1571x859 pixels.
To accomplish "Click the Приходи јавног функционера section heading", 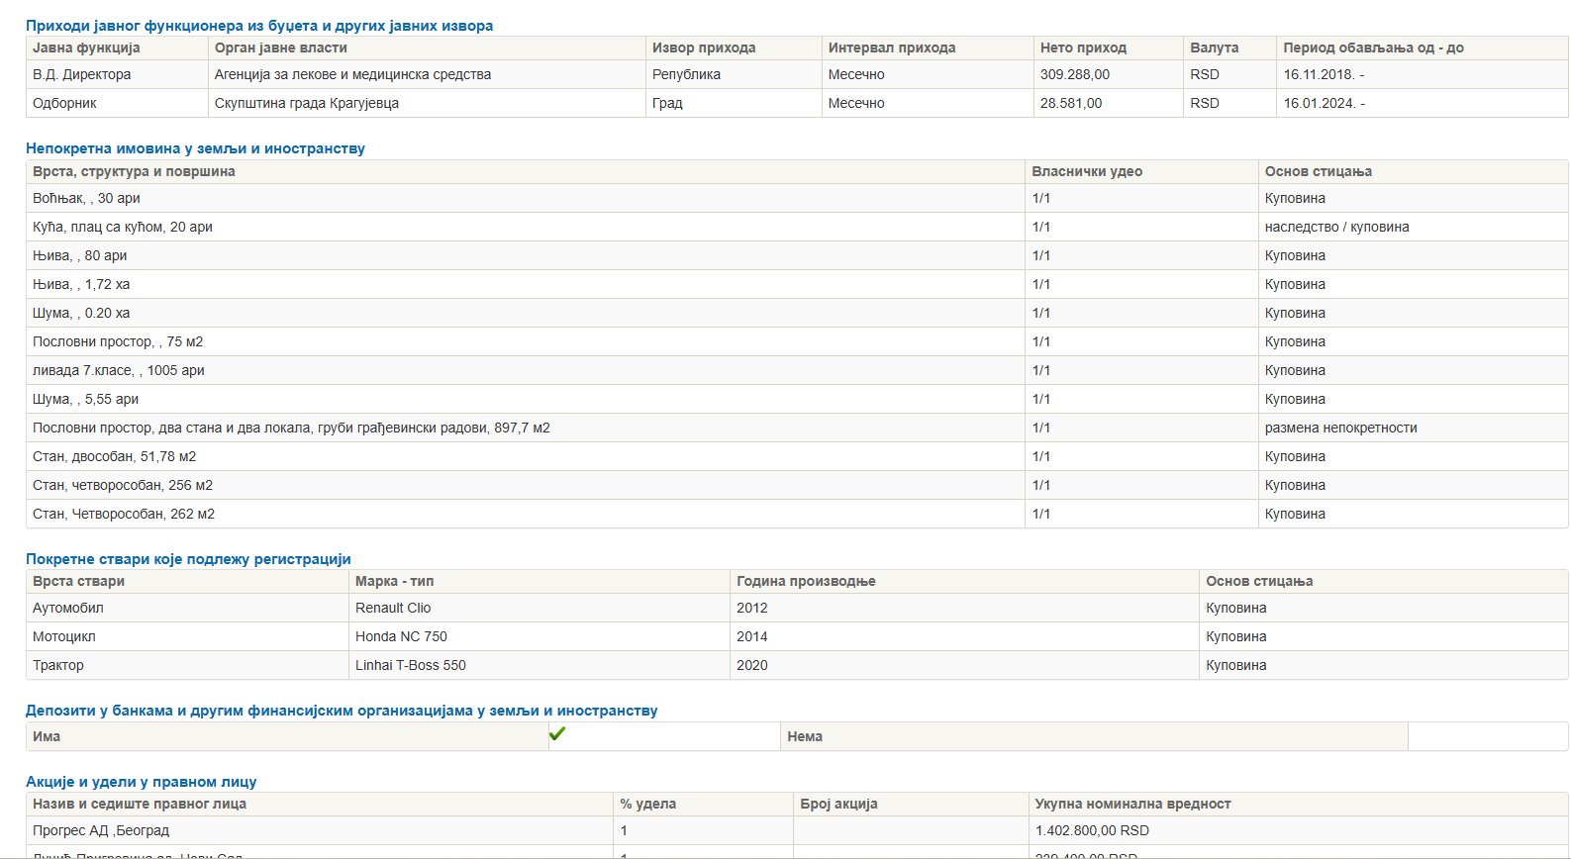I will point(259,26).
